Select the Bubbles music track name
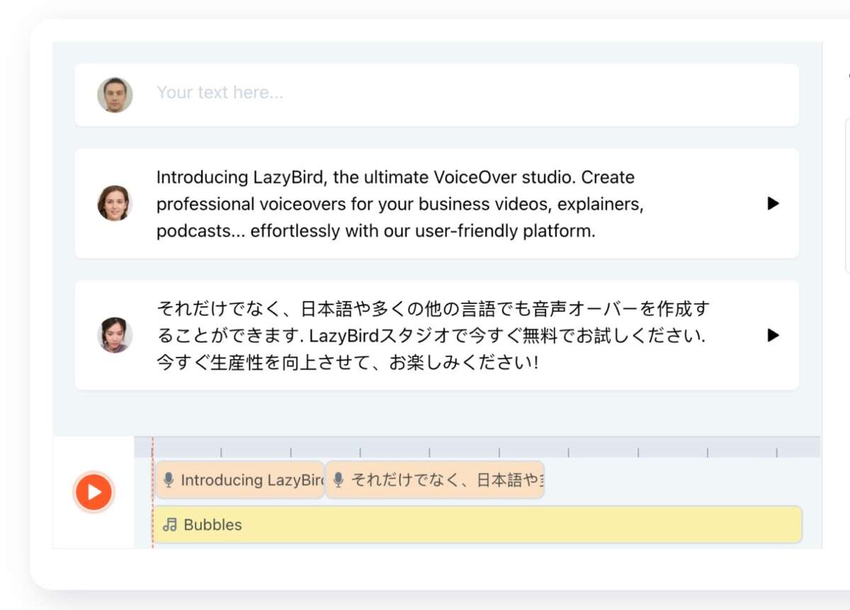This screenshot has height=610, width=850. (212, 525)
